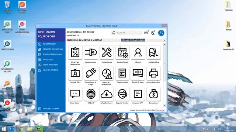
Task: Open the Alerta de Mantencion clock icon
Action: [107, 73]
